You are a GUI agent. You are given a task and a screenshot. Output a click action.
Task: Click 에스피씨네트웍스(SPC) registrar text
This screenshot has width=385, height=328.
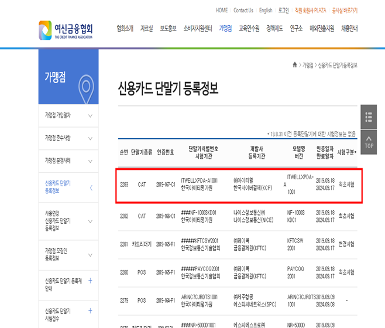coord(255,305)
